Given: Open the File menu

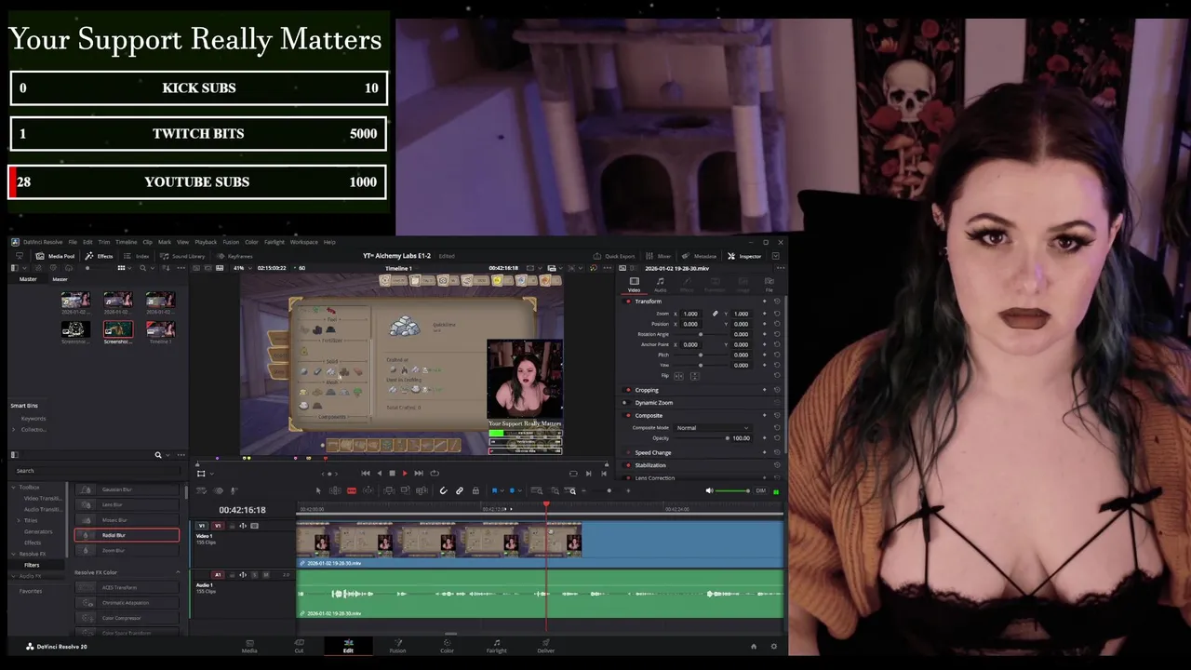Looking at the screenshot, I should coord(73,242).
